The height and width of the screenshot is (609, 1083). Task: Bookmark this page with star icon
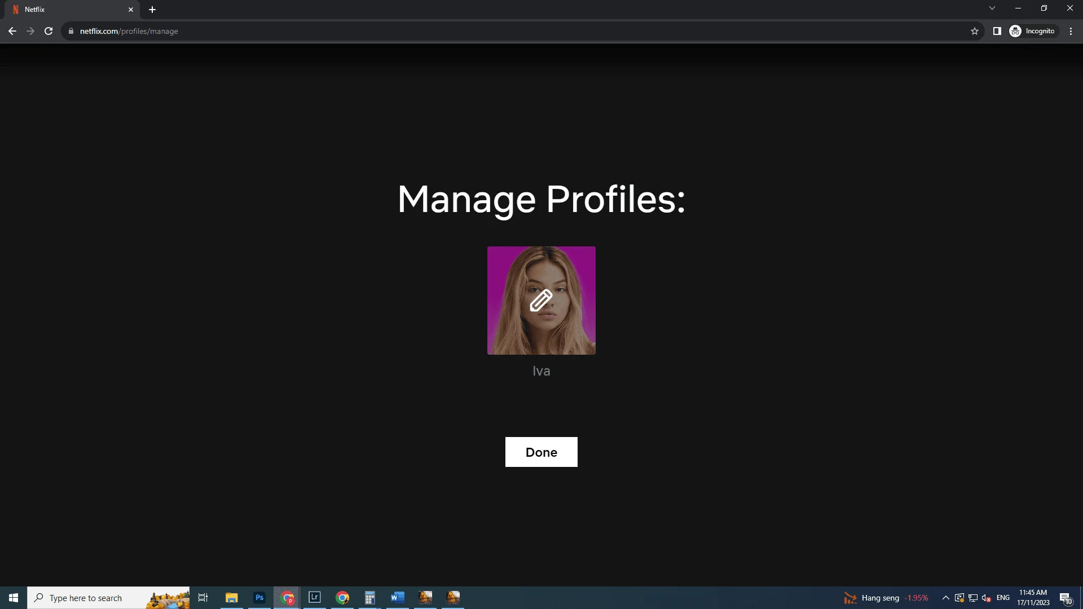[975, 31]
